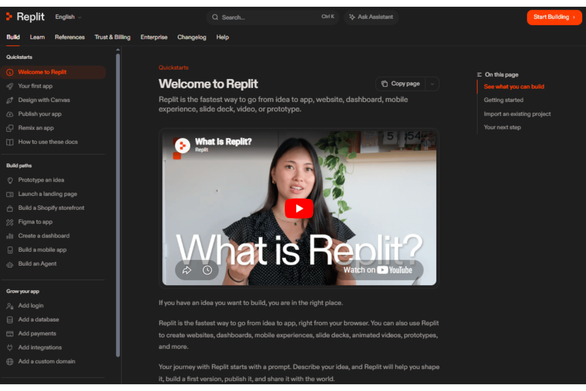Click the What Is Replit? video title
586x391 pixels.
[223, 142]
